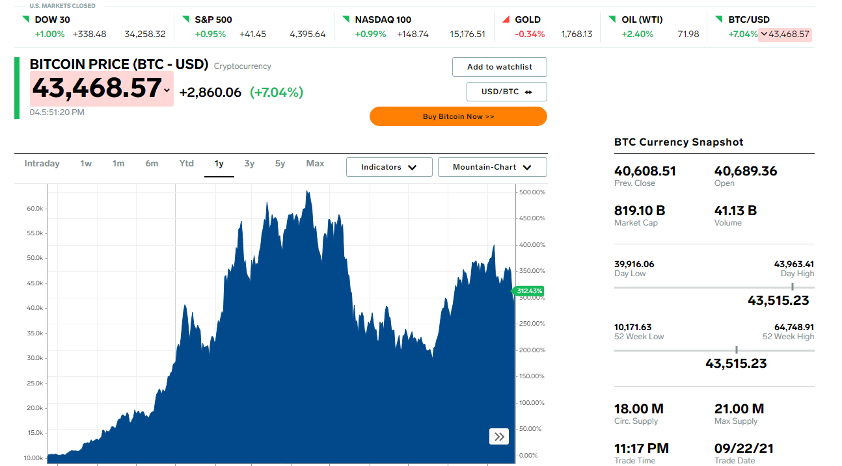The width and height of the screenshot is (842, 466).
Task: Select the 6m chart range tab
Action: (x=152, y=164)
